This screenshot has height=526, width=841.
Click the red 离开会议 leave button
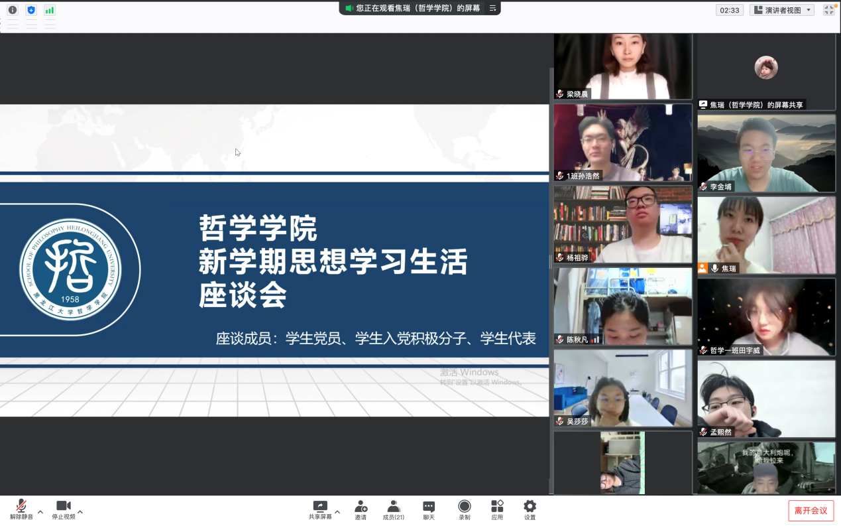[x=811, y=511]
